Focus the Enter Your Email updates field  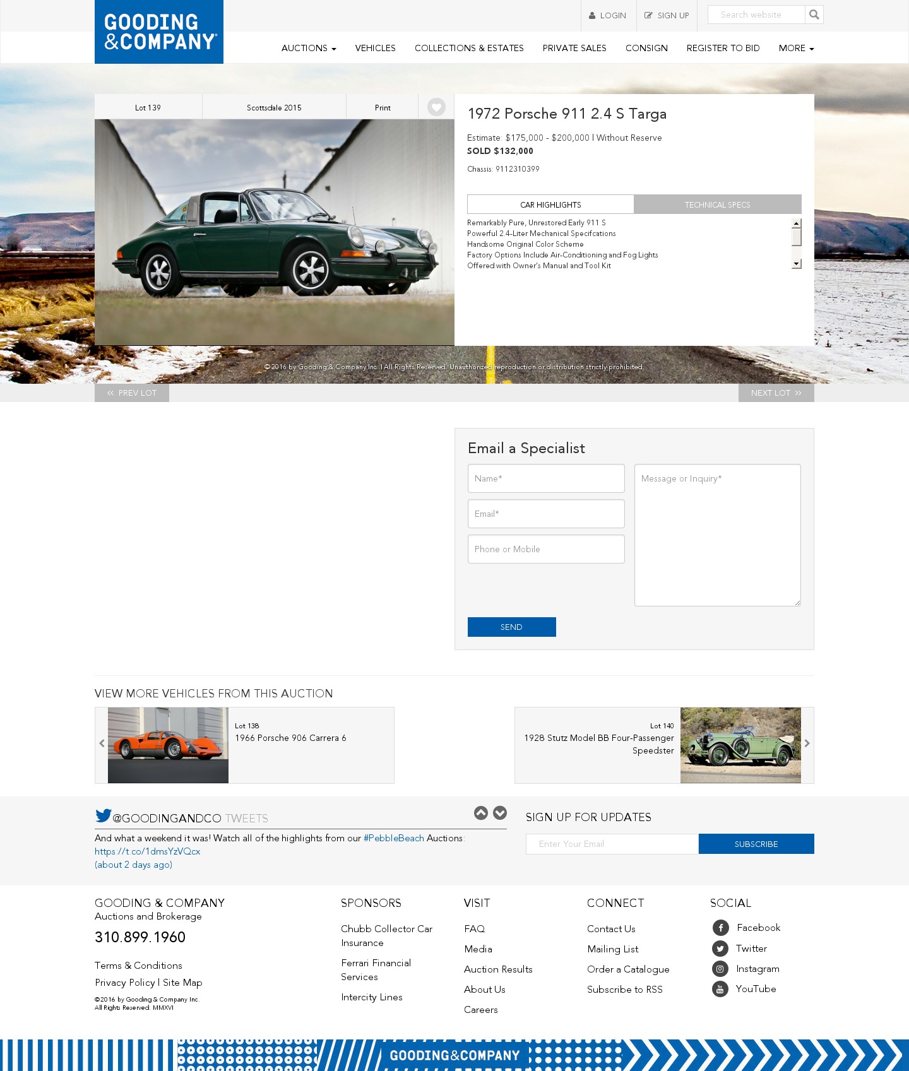pos(612,844)
